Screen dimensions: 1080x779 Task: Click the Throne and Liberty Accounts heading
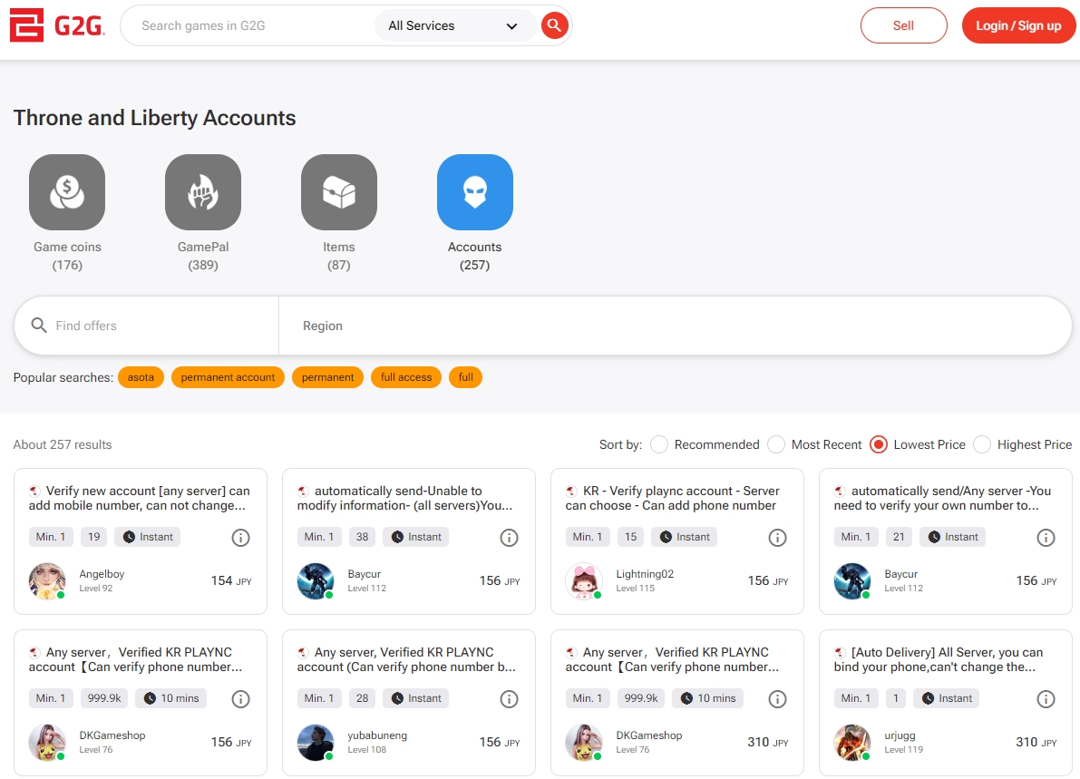coord(154,118)
